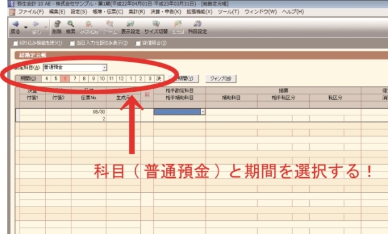Select month 4 in the period bar
Screen dimensions: 388x234
coord(46,79)
